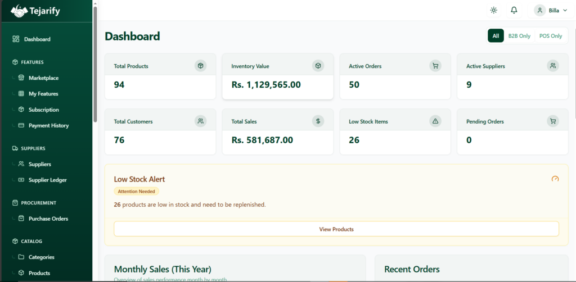The image size is (576, 282).
Task: Switch filter to POS Only
Action: click(550, 36)
